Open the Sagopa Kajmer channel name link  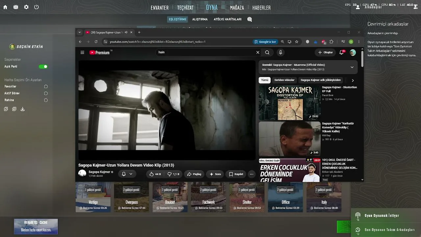(99, 172)
